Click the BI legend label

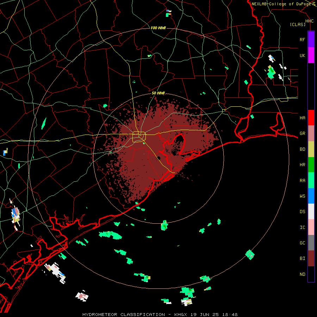302,259
